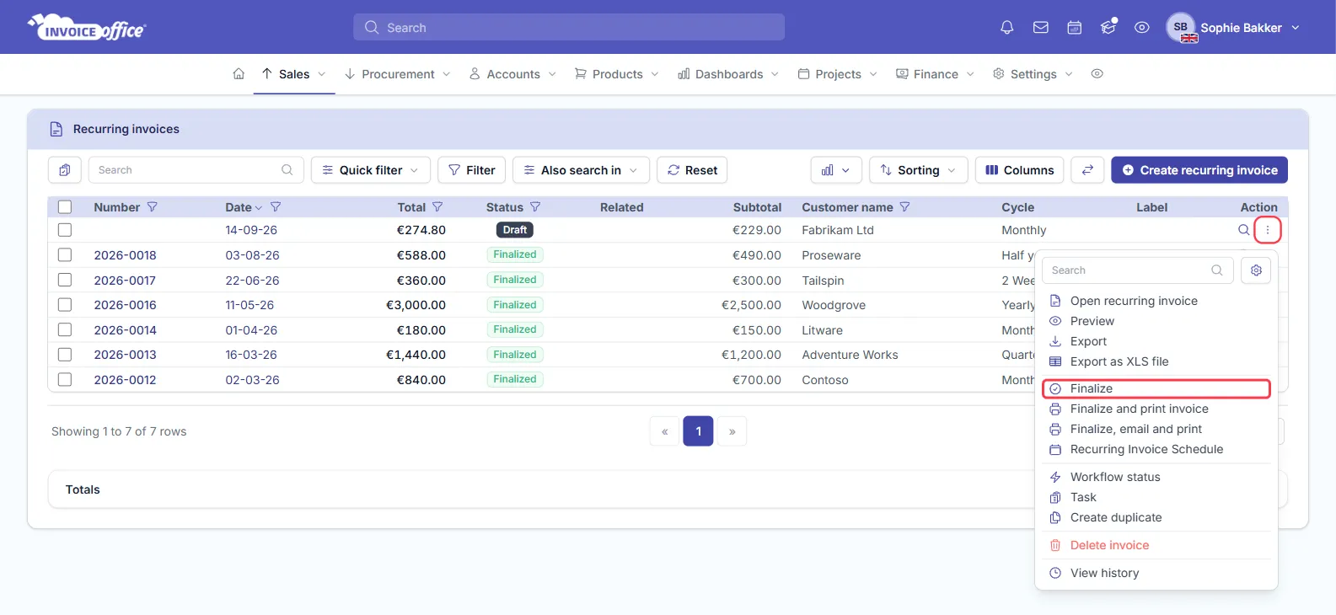The image size is (1336, 615).
Task: Choose Export as XLS file
Action: click(1119, 361)
